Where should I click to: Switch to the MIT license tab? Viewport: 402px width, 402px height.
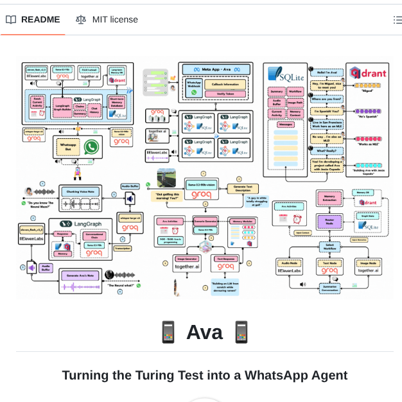point(107,20)
